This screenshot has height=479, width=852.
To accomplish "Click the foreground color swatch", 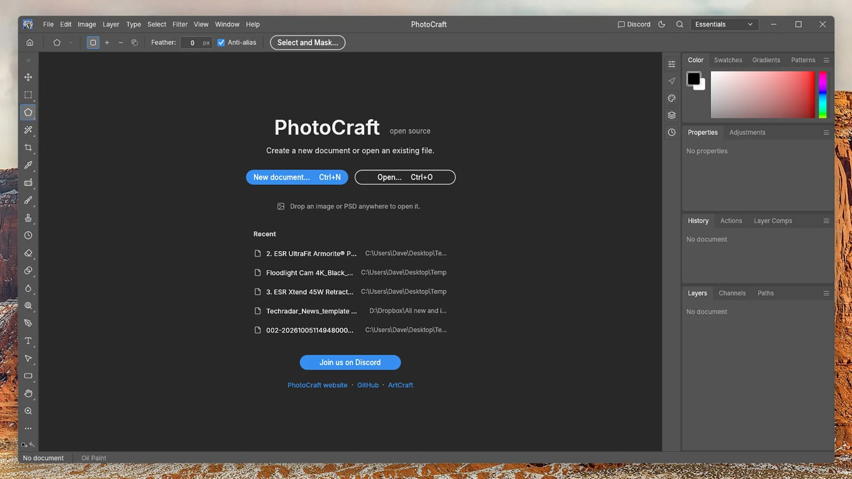I will (x=694, y=79).
